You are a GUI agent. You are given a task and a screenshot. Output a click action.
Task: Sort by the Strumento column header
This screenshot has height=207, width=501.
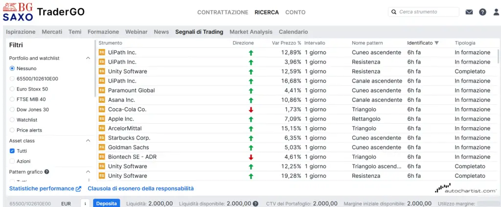click(x=110, y=43)
